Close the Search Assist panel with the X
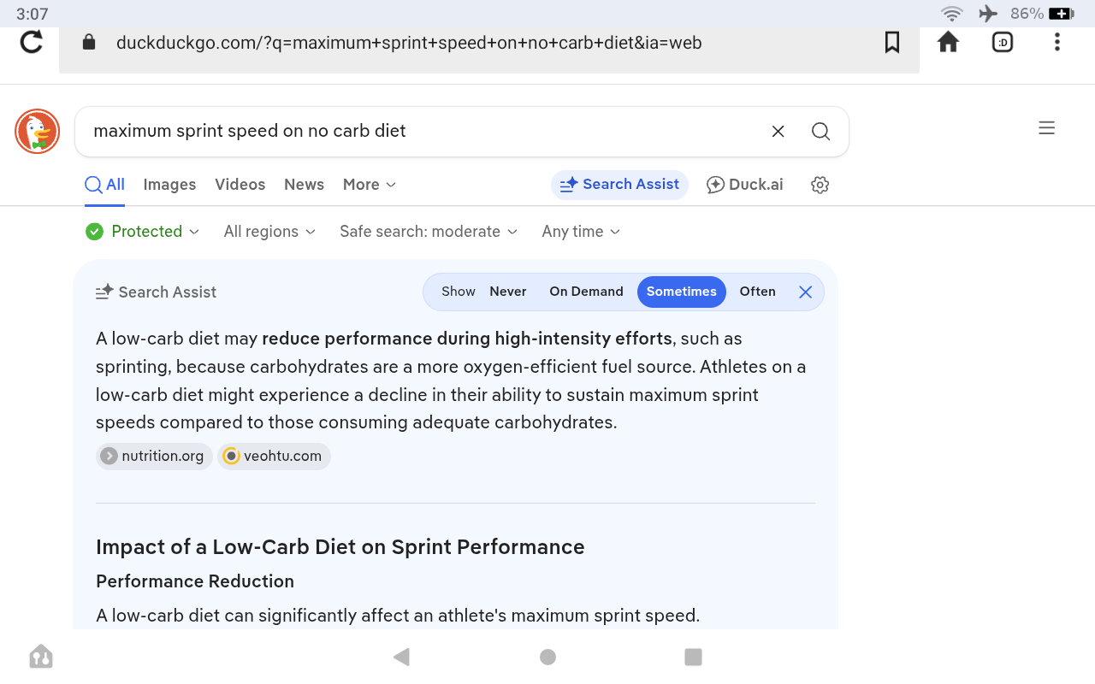The width and height of the screenshot is (1095, 684). (x=805, y=292)
